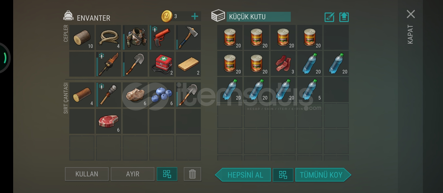
Task: Select the first aid kit item
Action: [x=162, y=64]
